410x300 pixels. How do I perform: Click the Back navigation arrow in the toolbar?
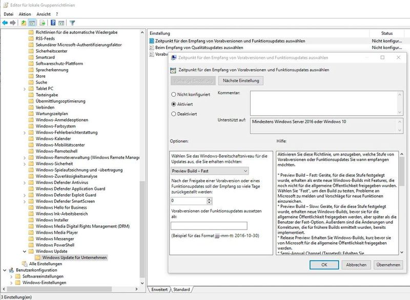point(5,22)
